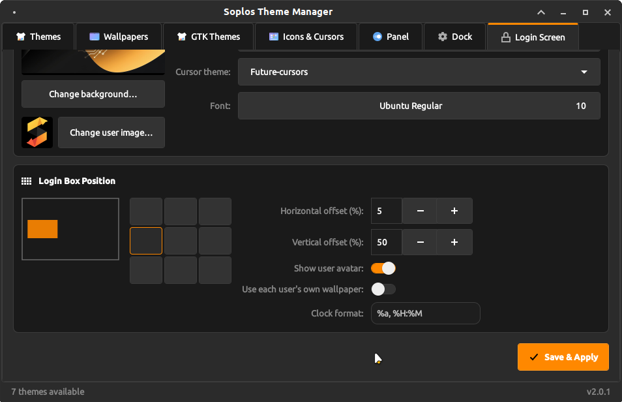Open the Ubuntu Regular font chooser
The height and width of the screenshot is (402, 622).
pos(419,106)
